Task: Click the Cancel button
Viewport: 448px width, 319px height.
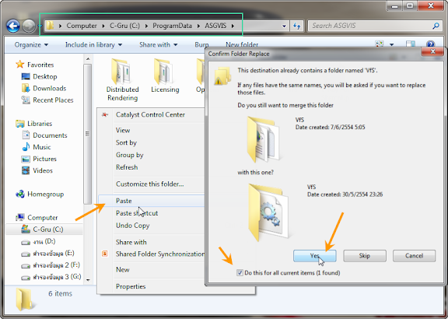Action: [414, 256]
